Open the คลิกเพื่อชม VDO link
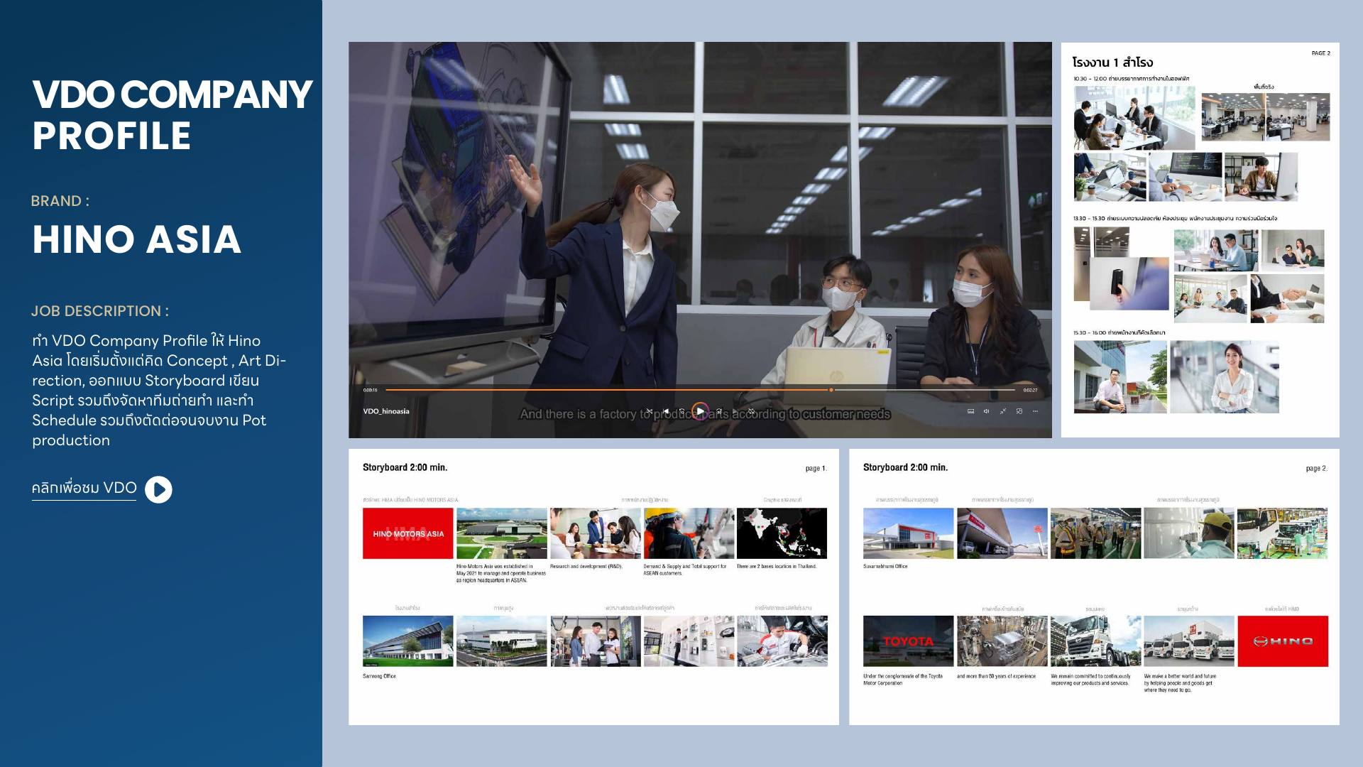 (84, 489)
